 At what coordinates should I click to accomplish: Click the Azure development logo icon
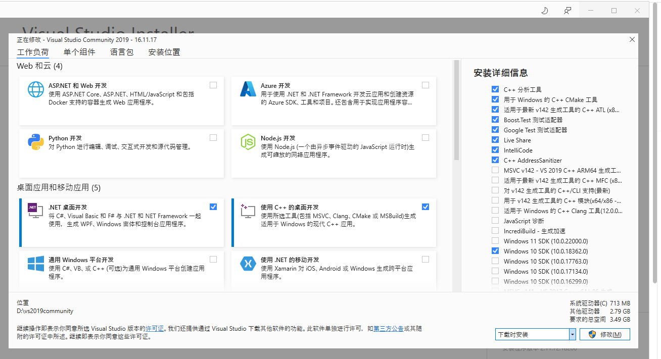248,89
